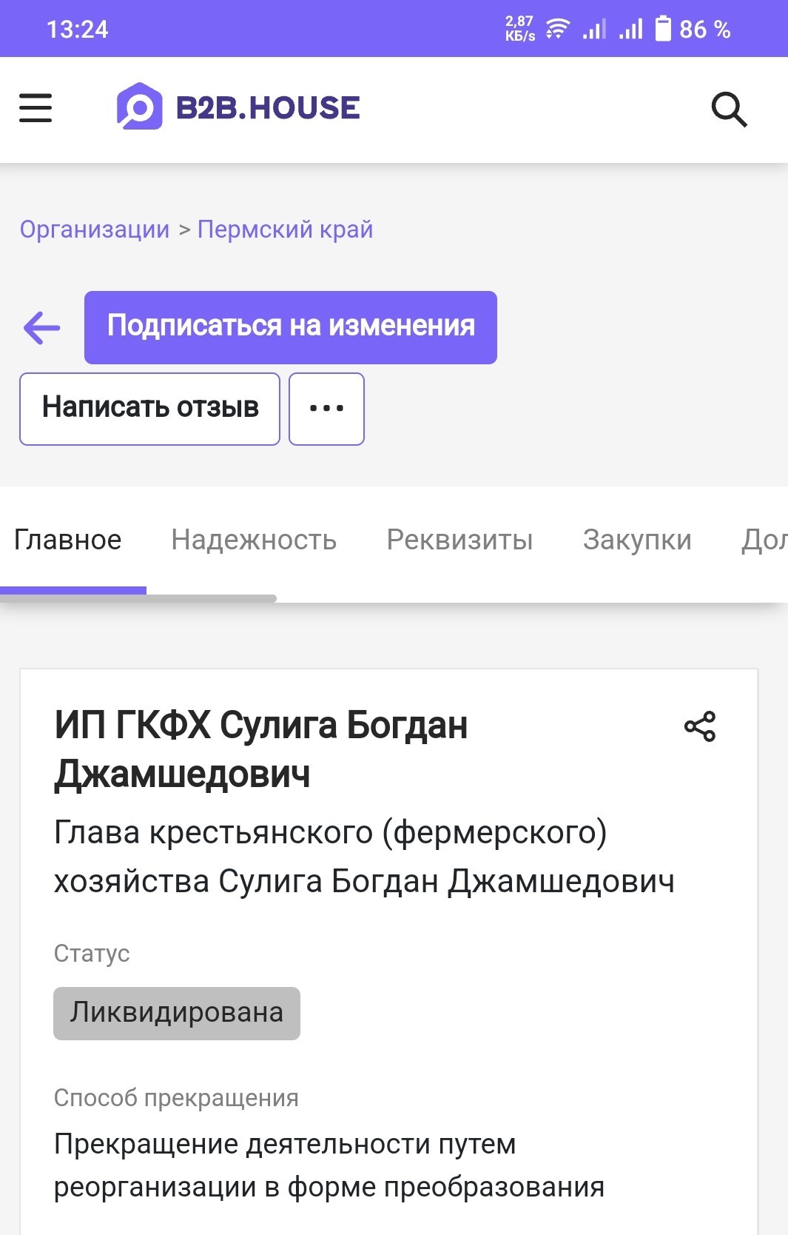Open the search magnifier icon
This screenshot has width=788, height=1235.
[729, 110]
